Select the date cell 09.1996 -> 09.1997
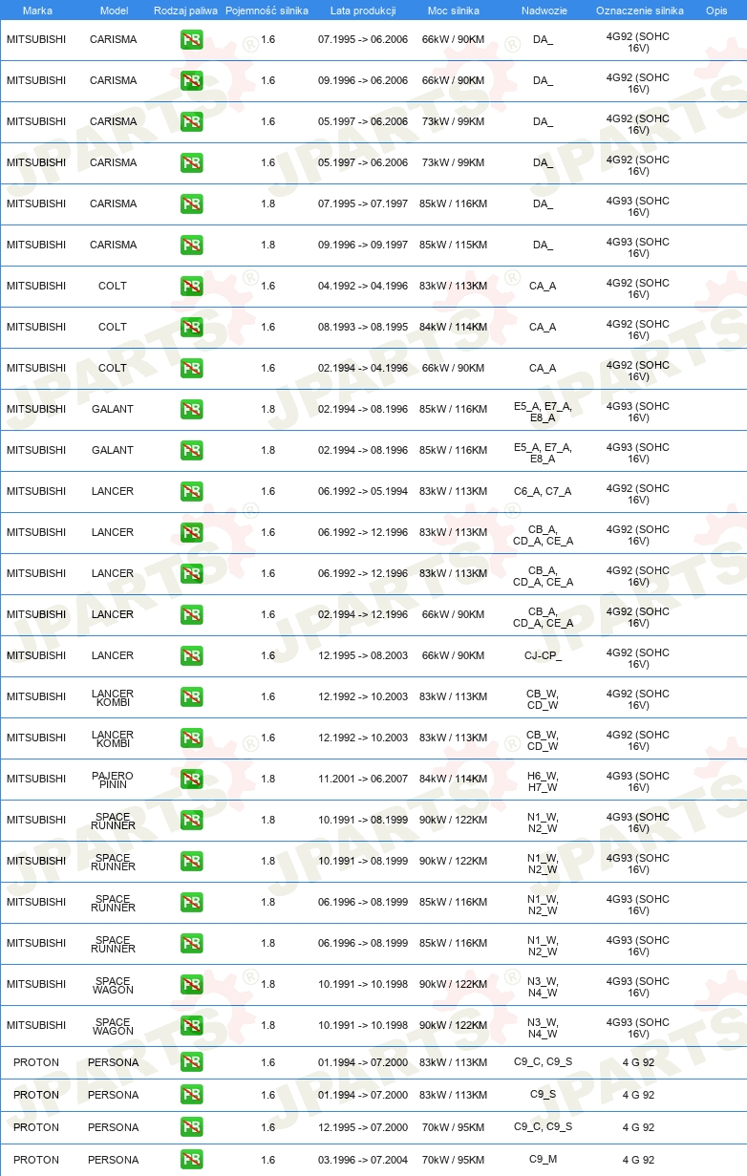This screenshot has width=747, height=1176. pyautogui.click(x=363, y=246)
